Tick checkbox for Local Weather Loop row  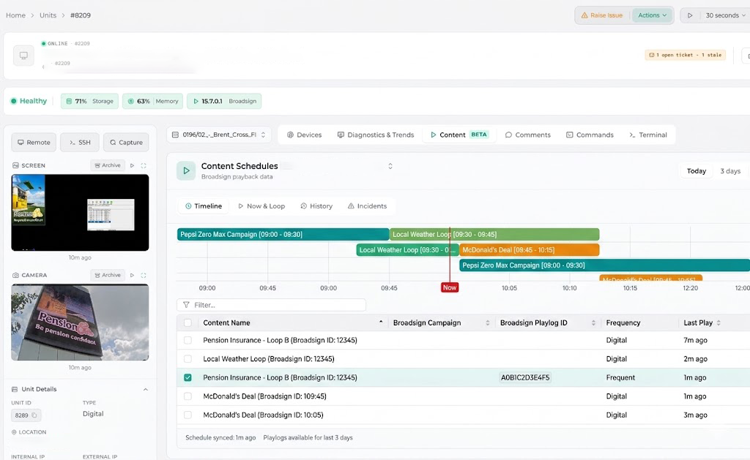[x=187, y=359]
